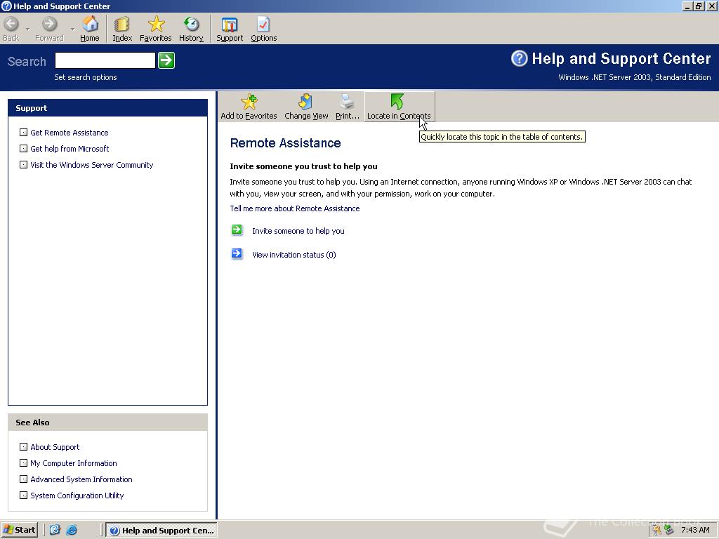Viewport: 719px width, 539px height.
Task: Open Advanced System Information link
Action: pyautogui.click(x=81, y=479)
